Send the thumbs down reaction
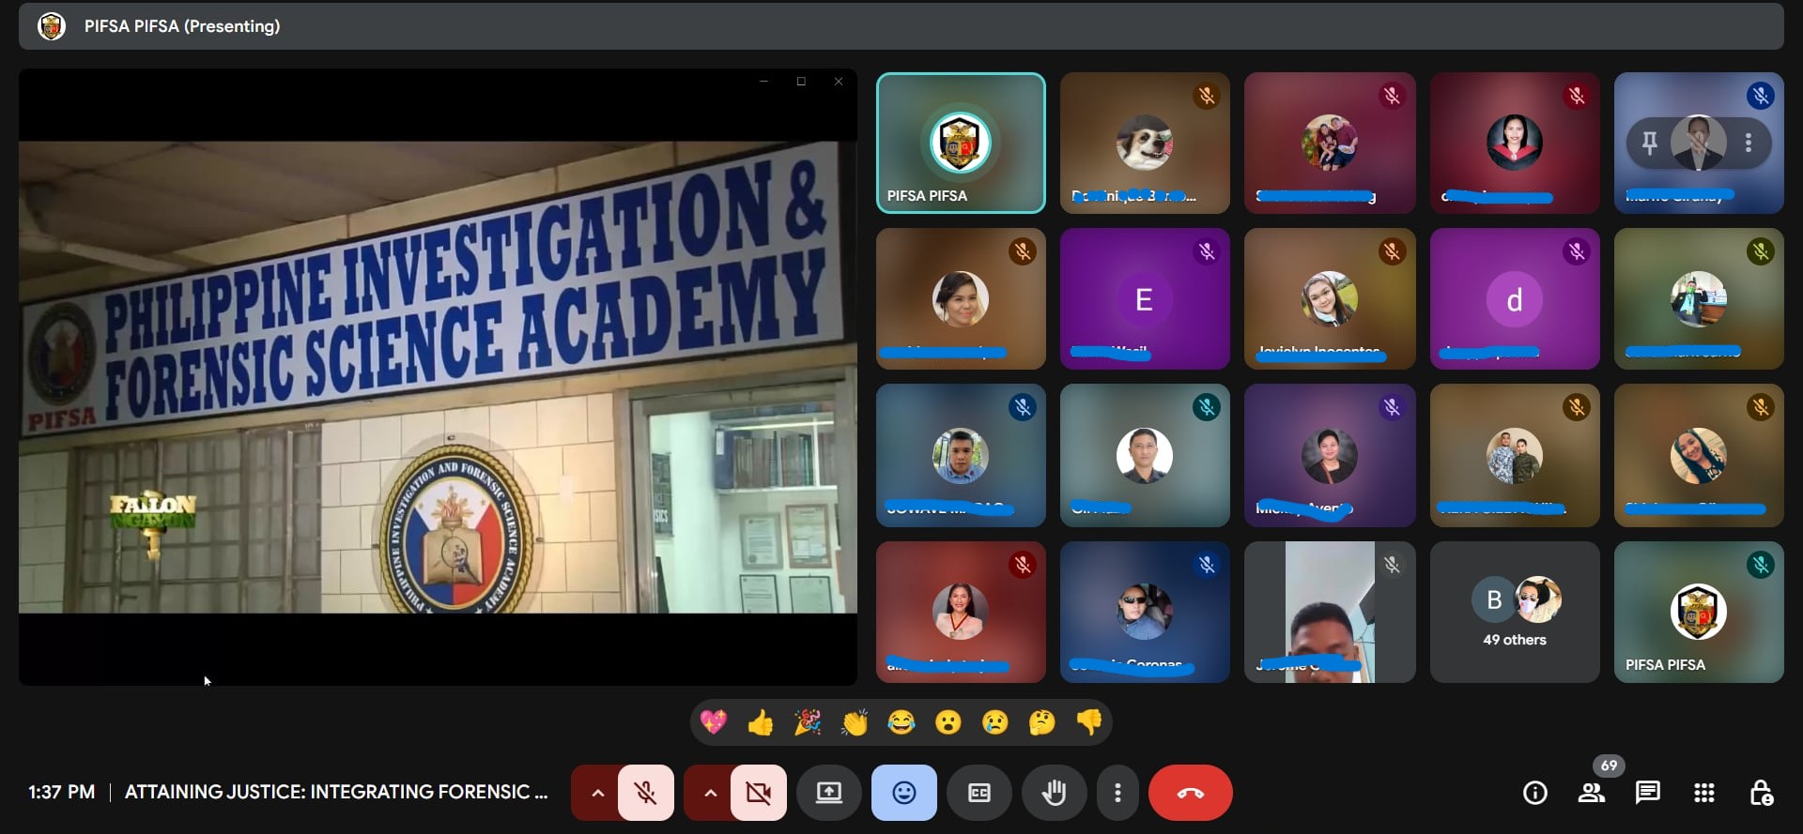Screen dimensions: 1803x834 (1089, 722)
